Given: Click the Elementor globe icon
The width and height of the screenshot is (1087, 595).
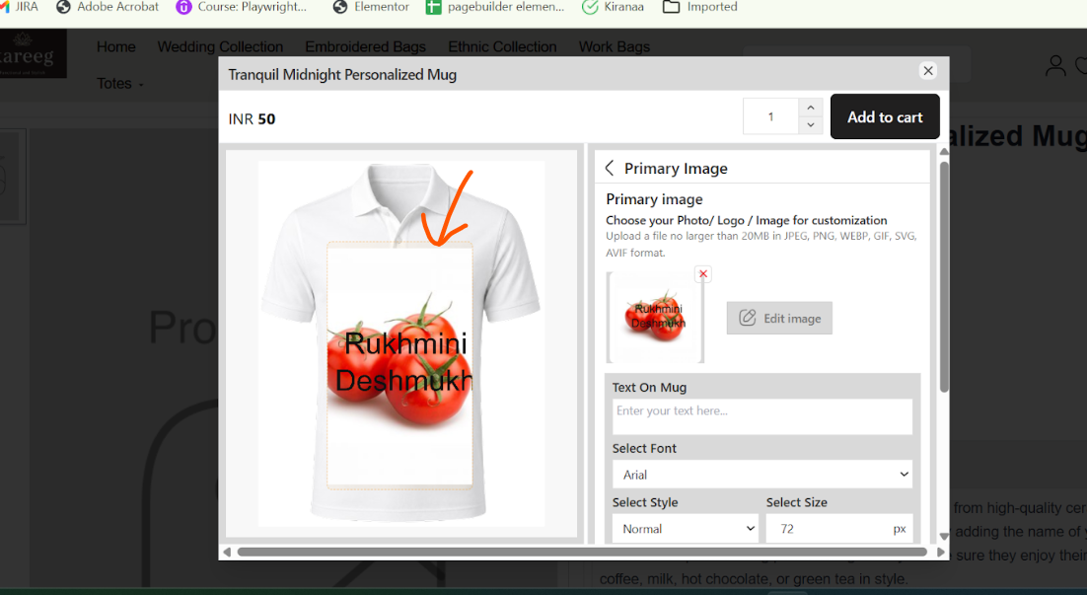Looking at the screenshot, I should click(x=339, y=7).
